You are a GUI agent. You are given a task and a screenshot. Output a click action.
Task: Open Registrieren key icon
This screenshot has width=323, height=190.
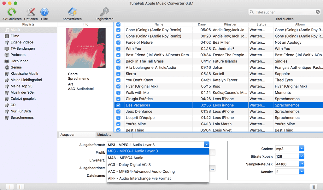(104, 12)
